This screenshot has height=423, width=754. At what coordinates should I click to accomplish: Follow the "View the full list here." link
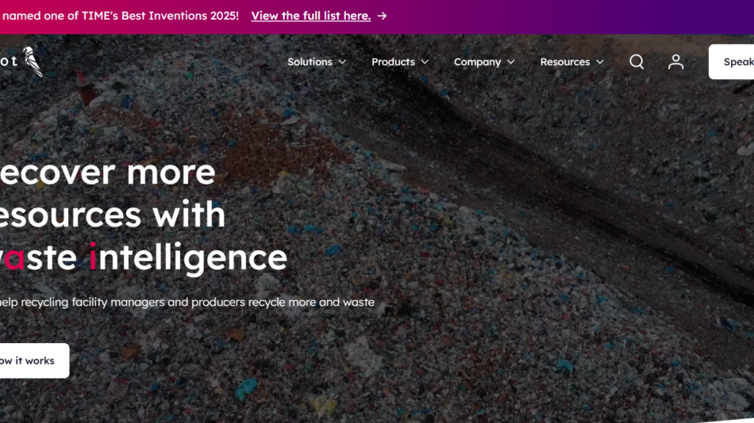[x=310, y=16]
